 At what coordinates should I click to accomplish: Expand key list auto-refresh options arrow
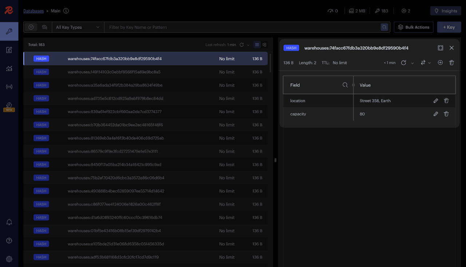point(248,45)
